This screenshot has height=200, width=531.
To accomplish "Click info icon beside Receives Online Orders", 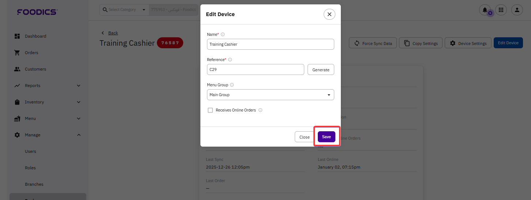I will click(x=260, y=110).
